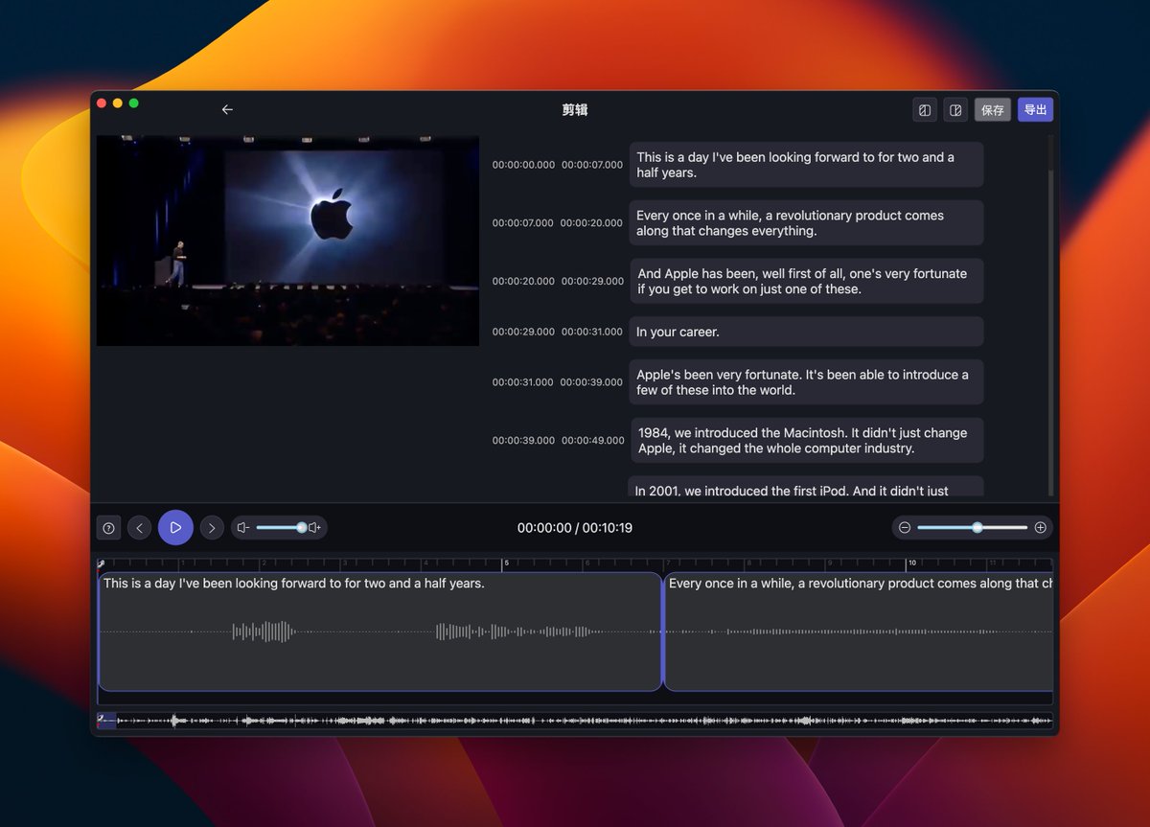
Task: Select start time 00:00:07.000 of second subtitle
Action: coord(523,223)
